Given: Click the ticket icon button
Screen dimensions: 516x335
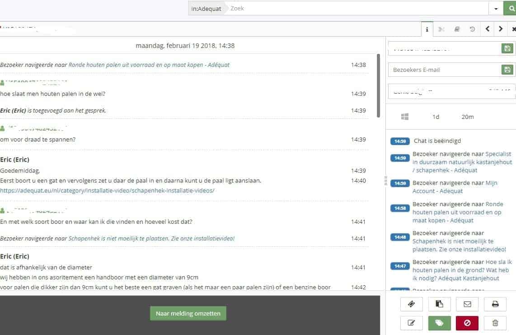Looking at the screenshot, I should point(411,304).
